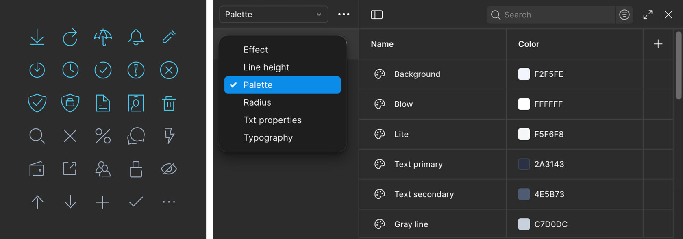Click the lightning bolt icon
The height and width of the screenshot is (239, 683).
click(x=169, y=136)
